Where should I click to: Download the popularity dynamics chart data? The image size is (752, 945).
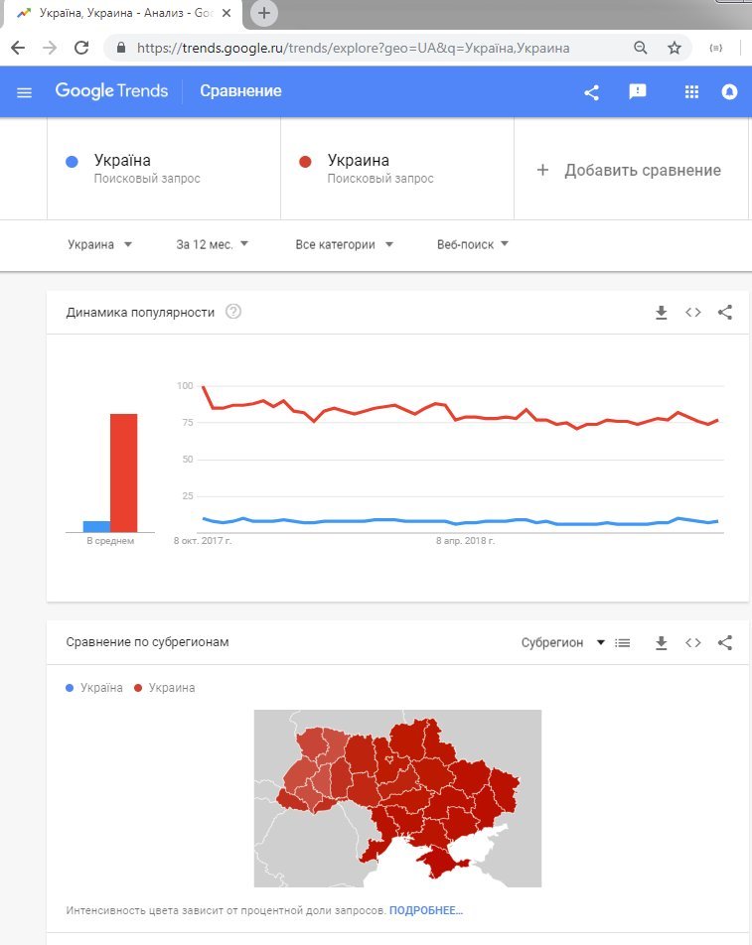click(x=662, y=312)
